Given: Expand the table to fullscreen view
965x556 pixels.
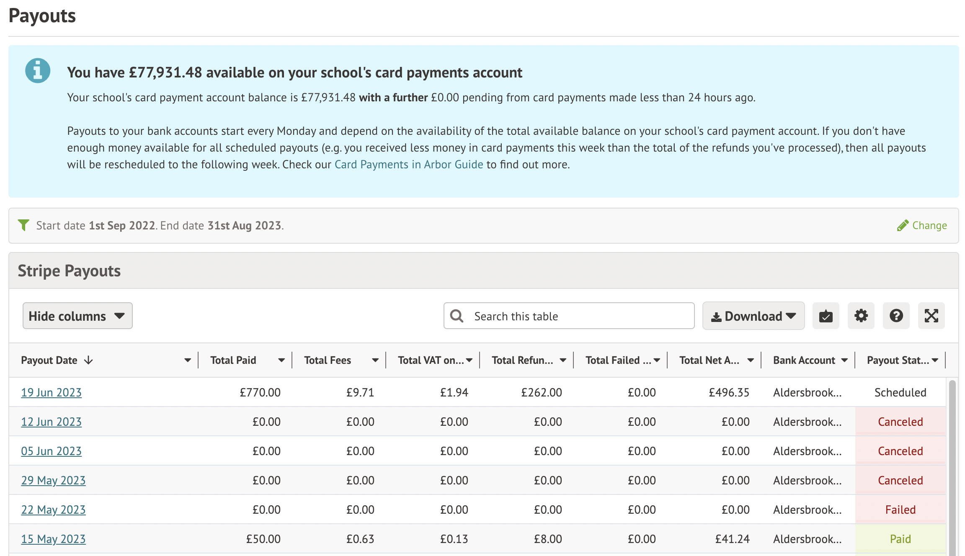Looking at the screenshot, I should pos(931,316).
